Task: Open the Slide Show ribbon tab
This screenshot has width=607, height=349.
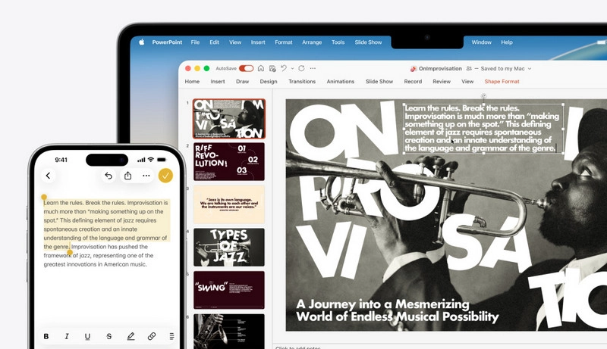Action: [x=379, y=82]
